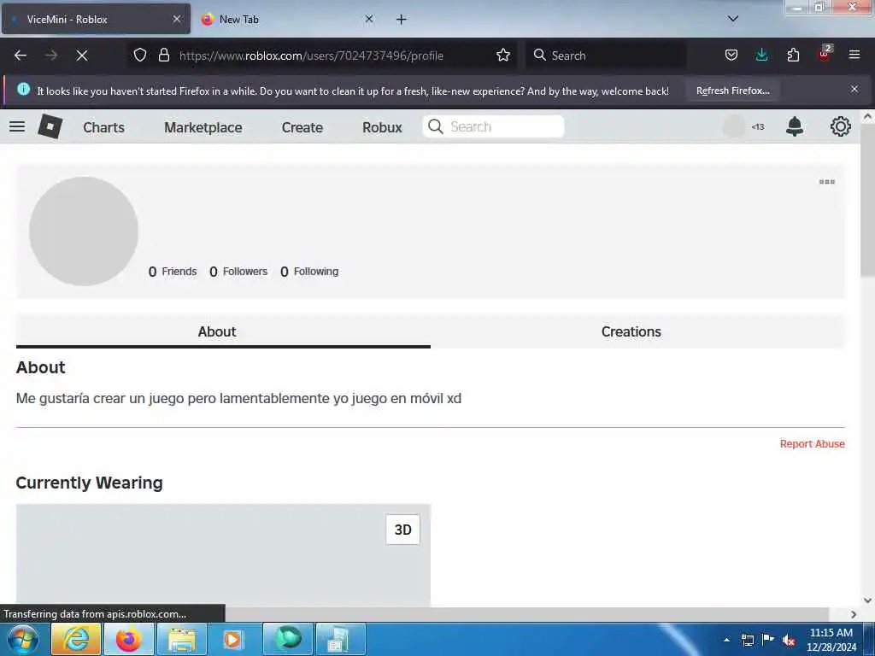Click the red extension icon with badge 2
The image size is (875, 656).
click(x=825, y=54)
